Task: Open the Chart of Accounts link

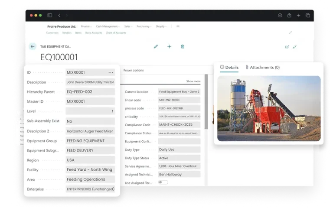Action: [116, 33]
